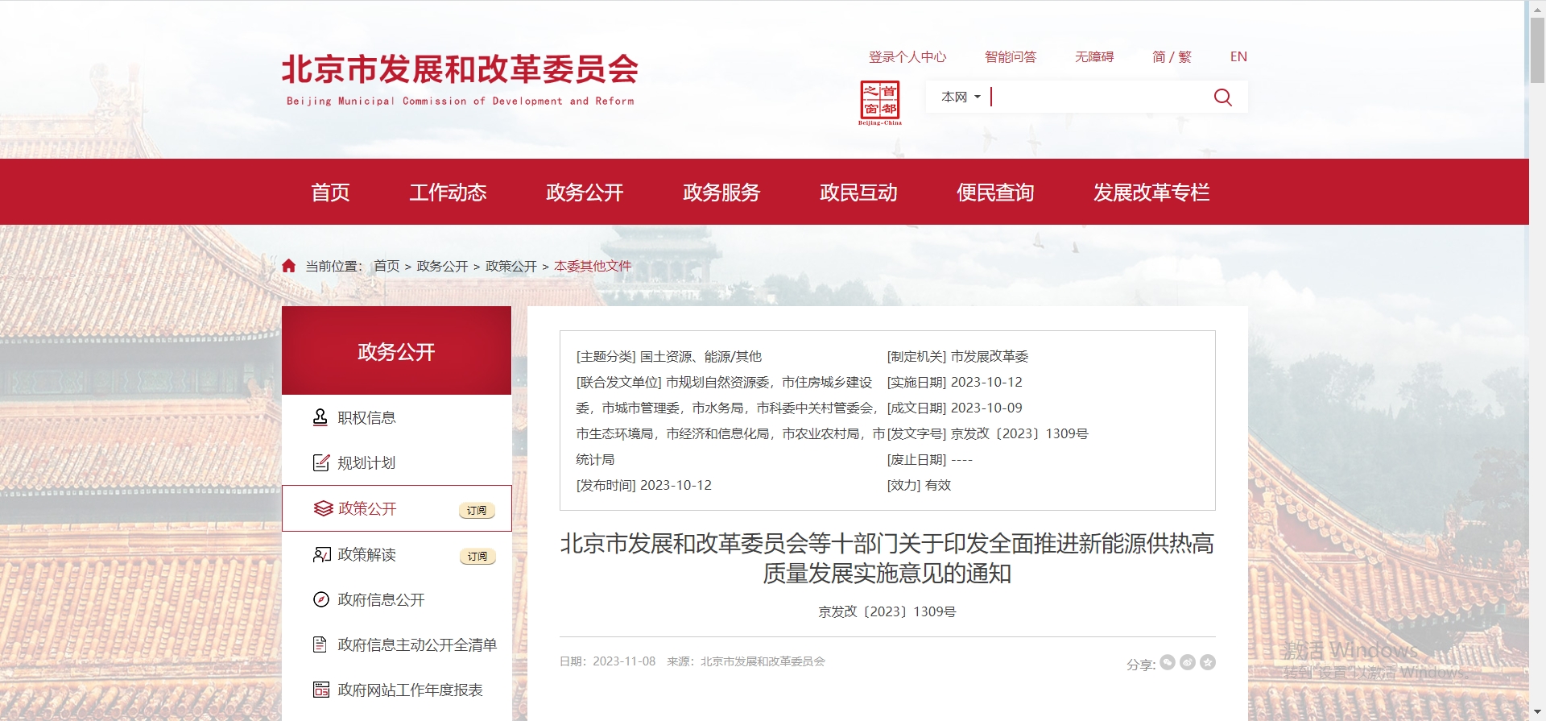Click the [发布时间] 2023-10-12 line
The image size is (1546, 721).
click(643, 485)
